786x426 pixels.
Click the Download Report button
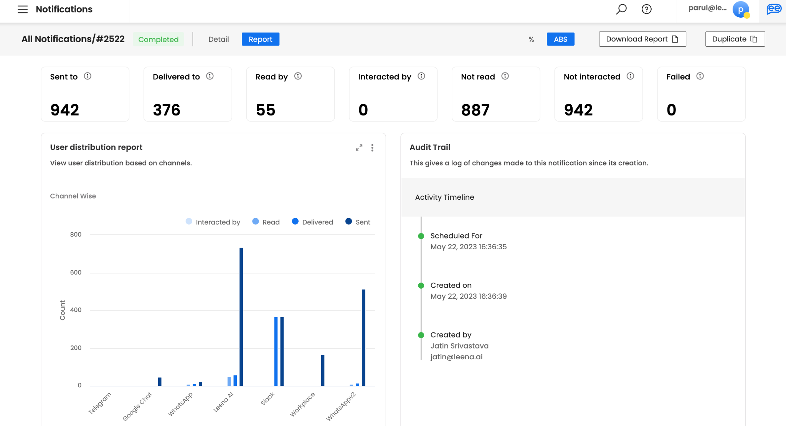642,39
